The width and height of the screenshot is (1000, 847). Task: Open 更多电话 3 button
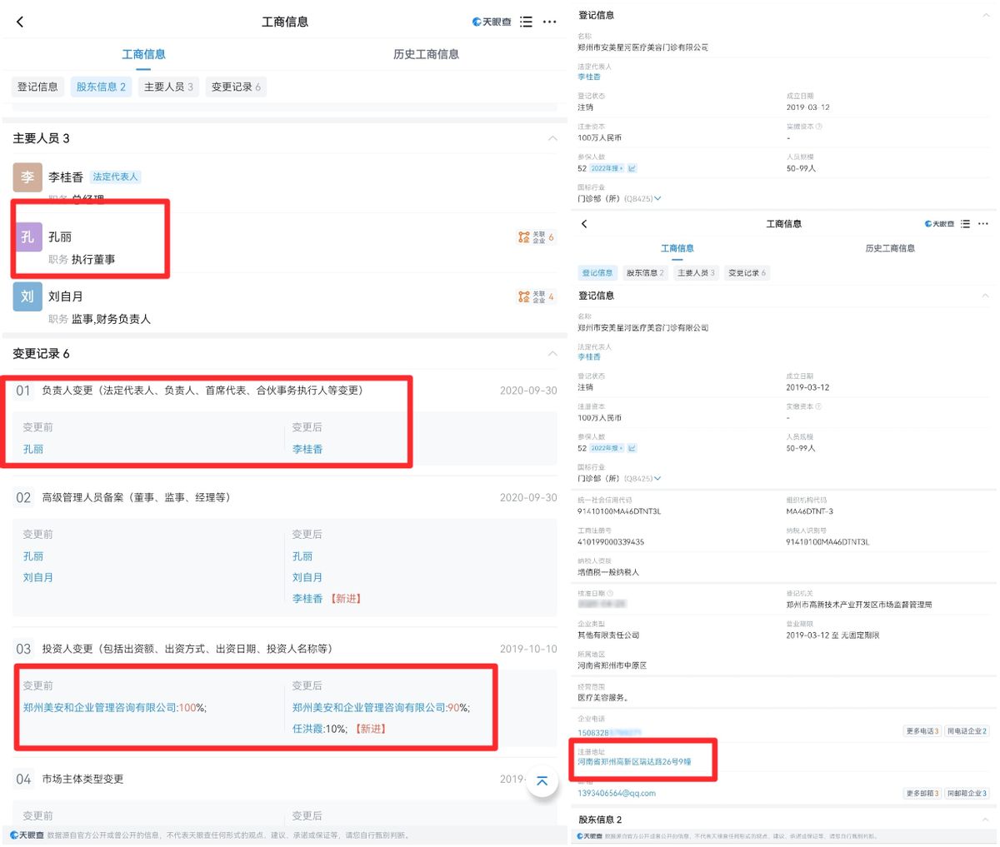coord(922,731)
